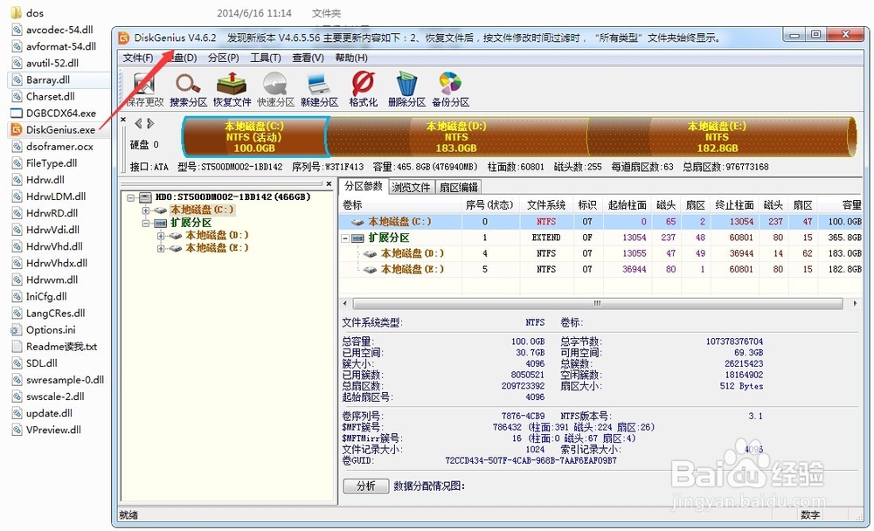Collapse 扩展分区 node in the tree
This screenshot has height=531, width=874.
tap(146, 223)
